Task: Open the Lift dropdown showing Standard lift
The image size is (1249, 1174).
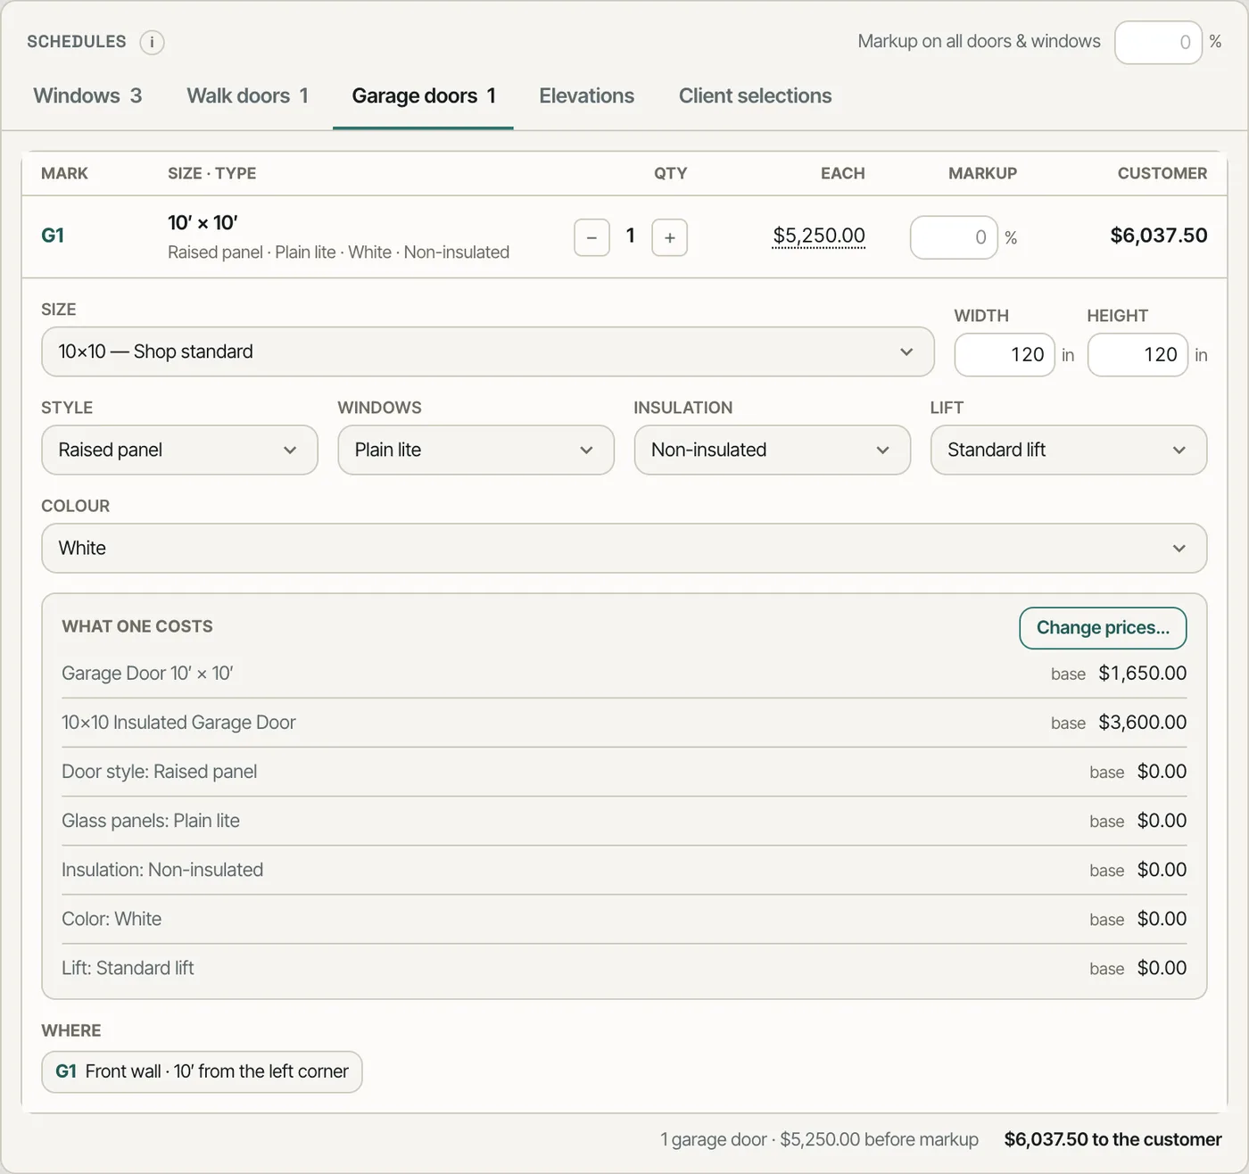Action: [1068, 450]
